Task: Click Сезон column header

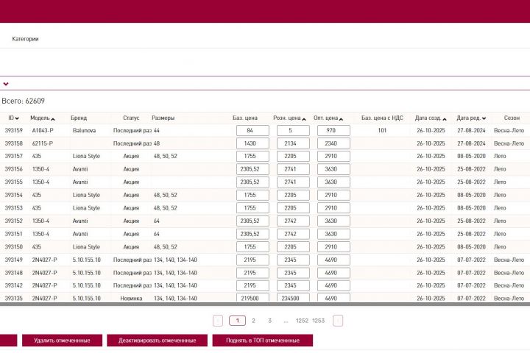Action: point(512,118)
